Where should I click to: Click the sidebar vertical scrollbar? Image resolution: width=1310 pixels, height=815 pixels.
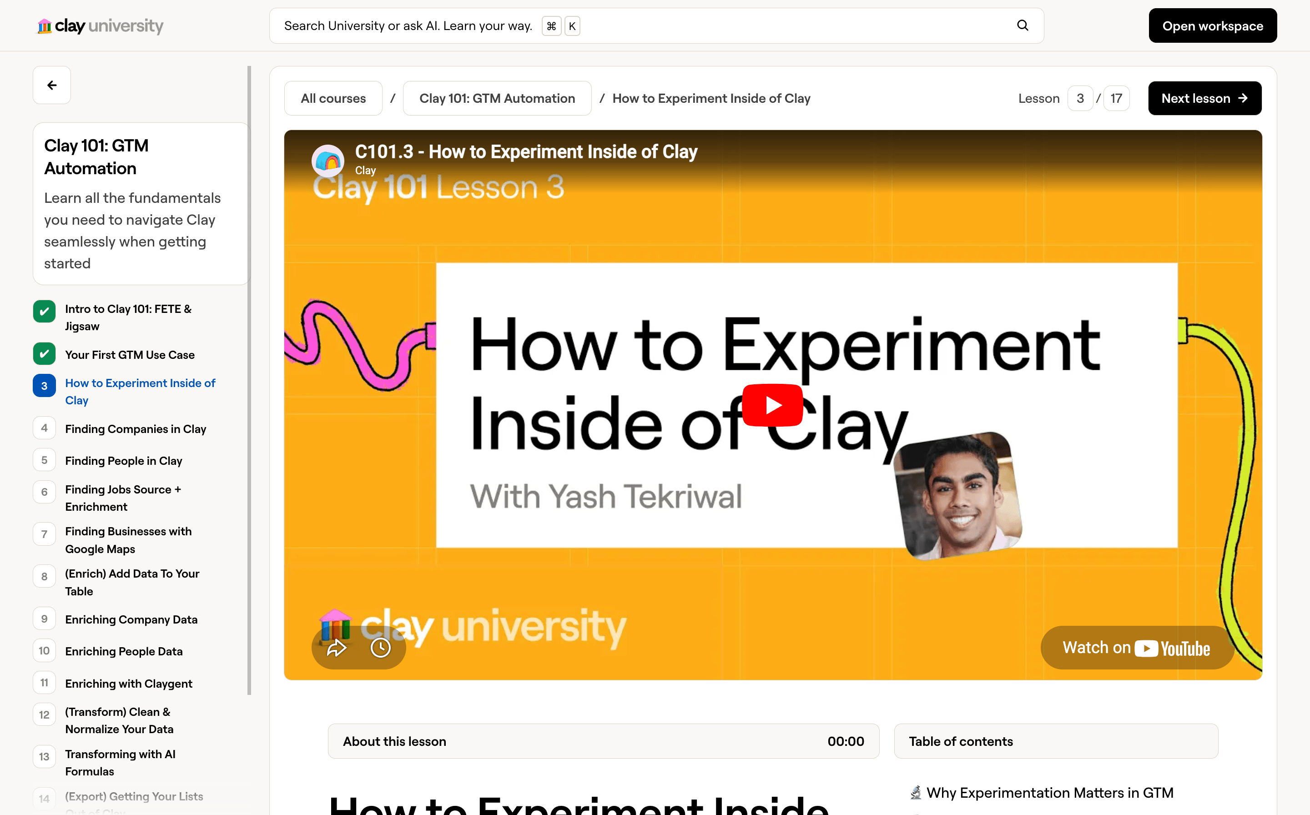[249, 377]
